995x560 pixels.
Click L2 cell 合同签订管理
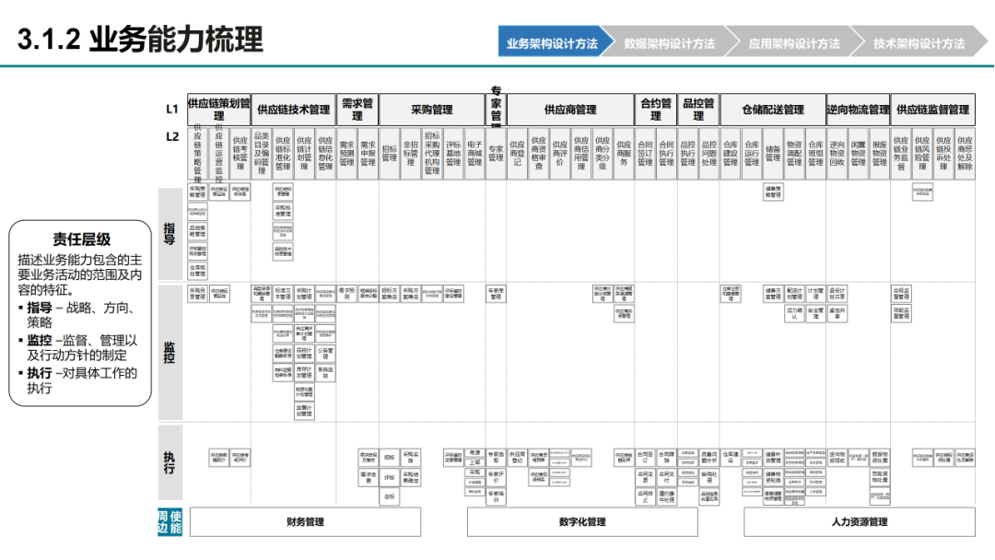[x=645, y=154]
